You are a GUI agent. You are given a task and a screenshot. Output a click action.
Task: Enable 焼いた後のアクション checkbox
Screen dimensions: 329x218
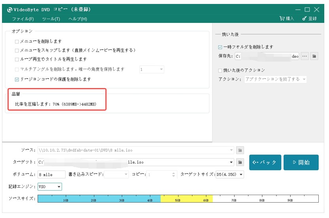pyautogui.click(x=220, y=71)
